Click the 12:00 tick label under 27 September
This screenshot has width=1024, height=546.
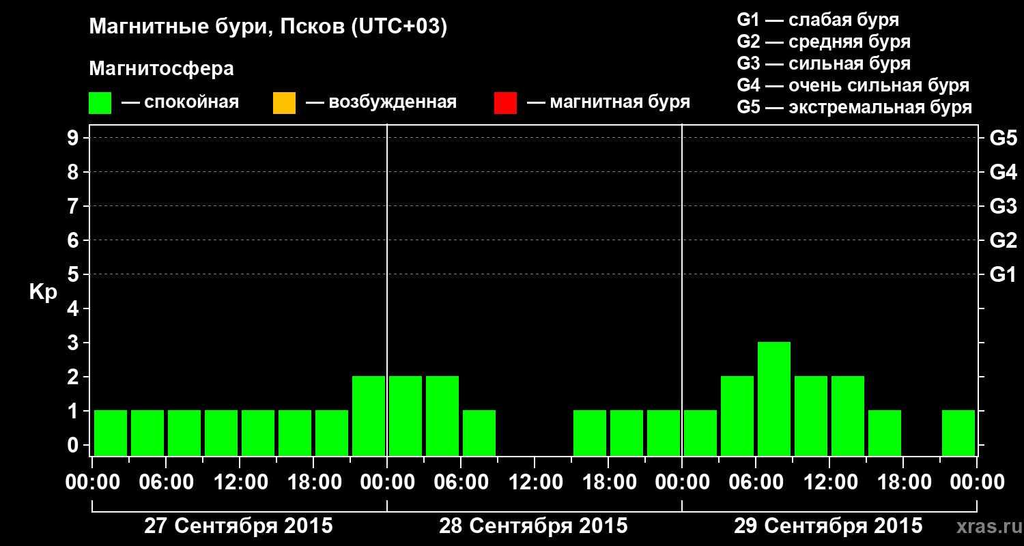[x=240, y=483]
